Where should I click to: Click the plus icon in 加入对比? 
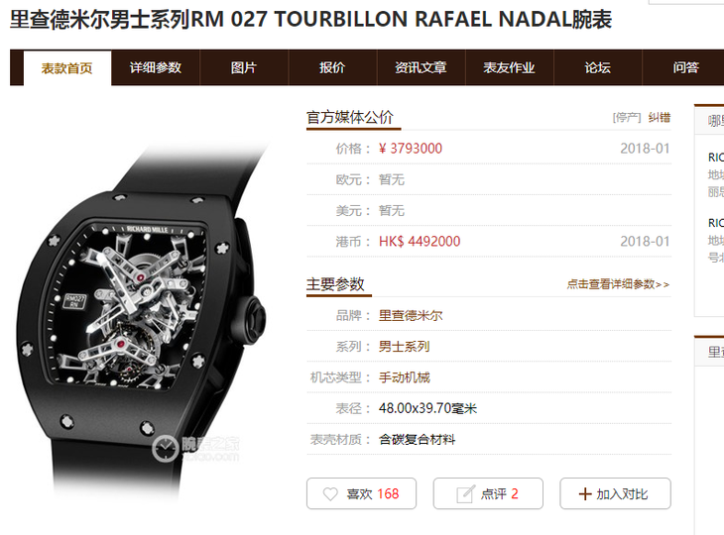click(x=584, y=494)
